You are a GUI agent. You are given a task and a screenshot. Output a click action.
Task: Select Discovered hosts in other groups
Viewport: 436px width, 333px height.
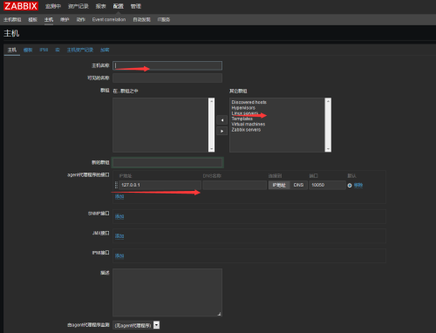point(249,102)
